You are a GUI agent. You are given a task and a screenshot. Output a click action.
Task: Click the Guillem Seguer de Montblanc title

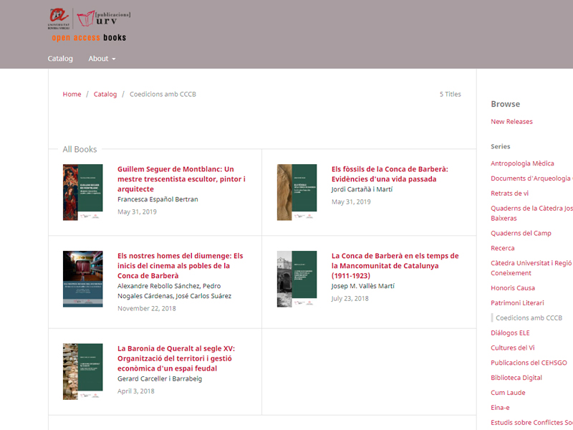point(180,178)
